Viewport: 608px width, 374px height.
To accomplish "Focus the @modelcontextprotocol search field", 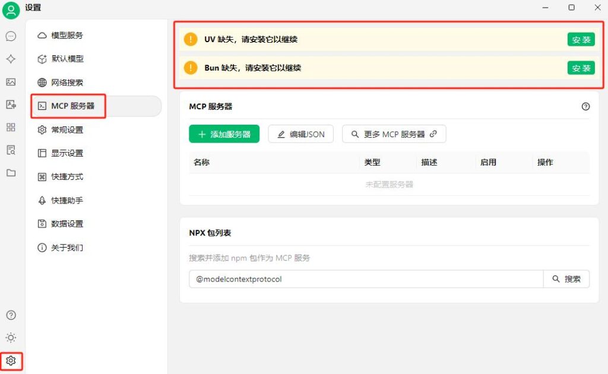I will (366, 279).
